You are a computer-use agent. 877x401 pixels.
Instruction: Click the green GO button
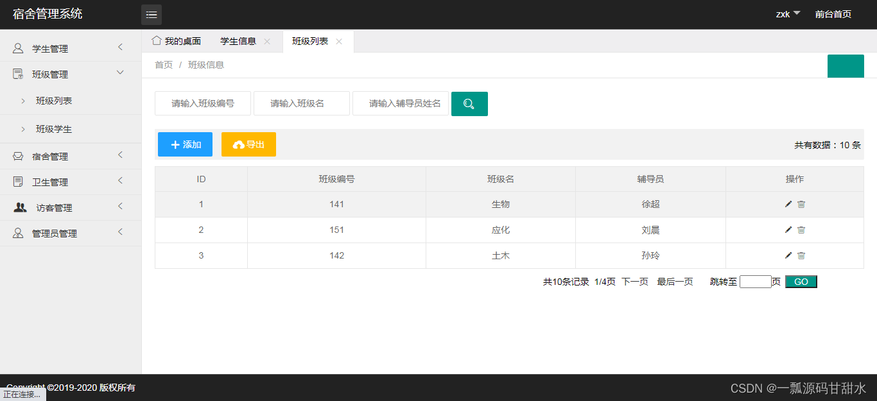pos(801,282)
